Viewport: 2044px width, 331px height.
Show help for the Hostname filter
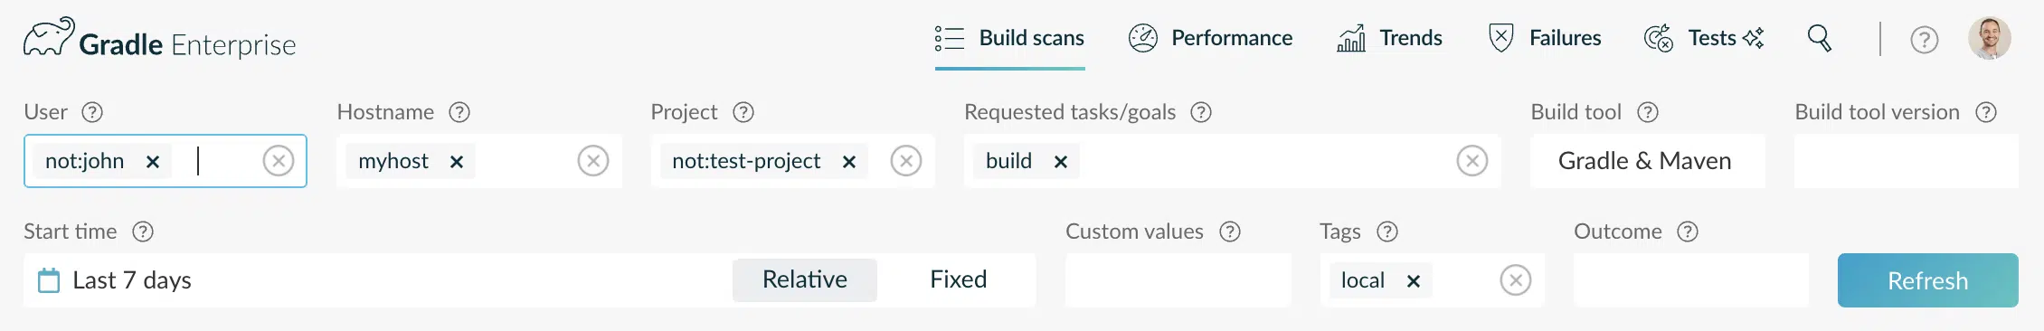[x=459, y=112]
